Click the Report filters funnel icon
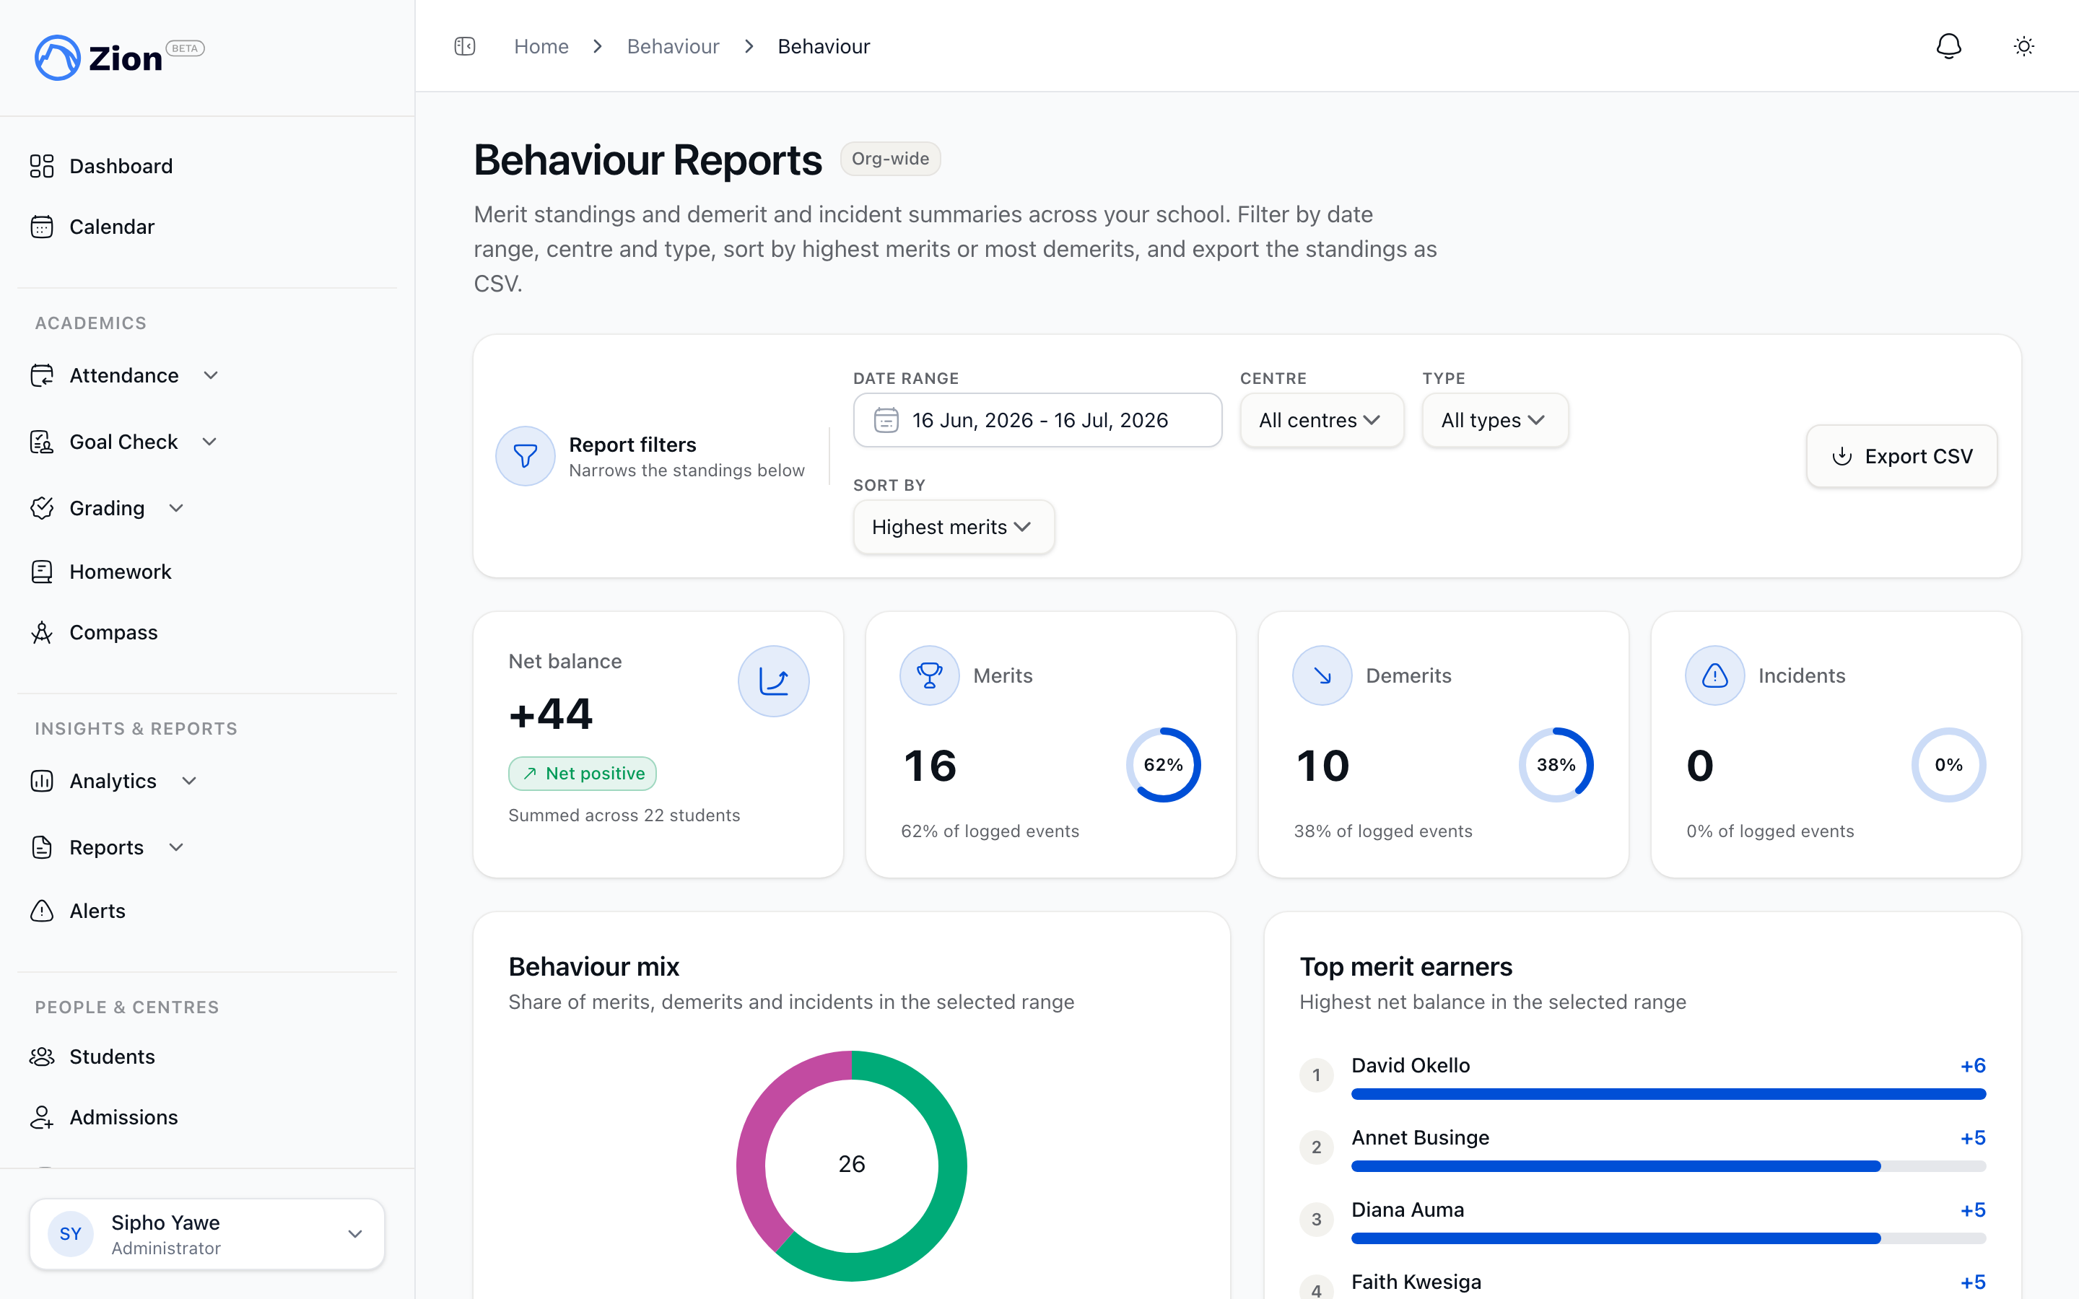The width and height of the screenshot is (2079, 1299). 526,456
